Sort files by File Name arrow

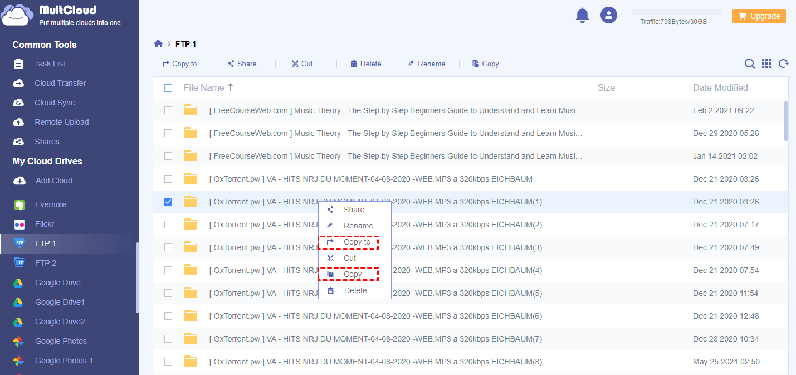click(231, 87)
